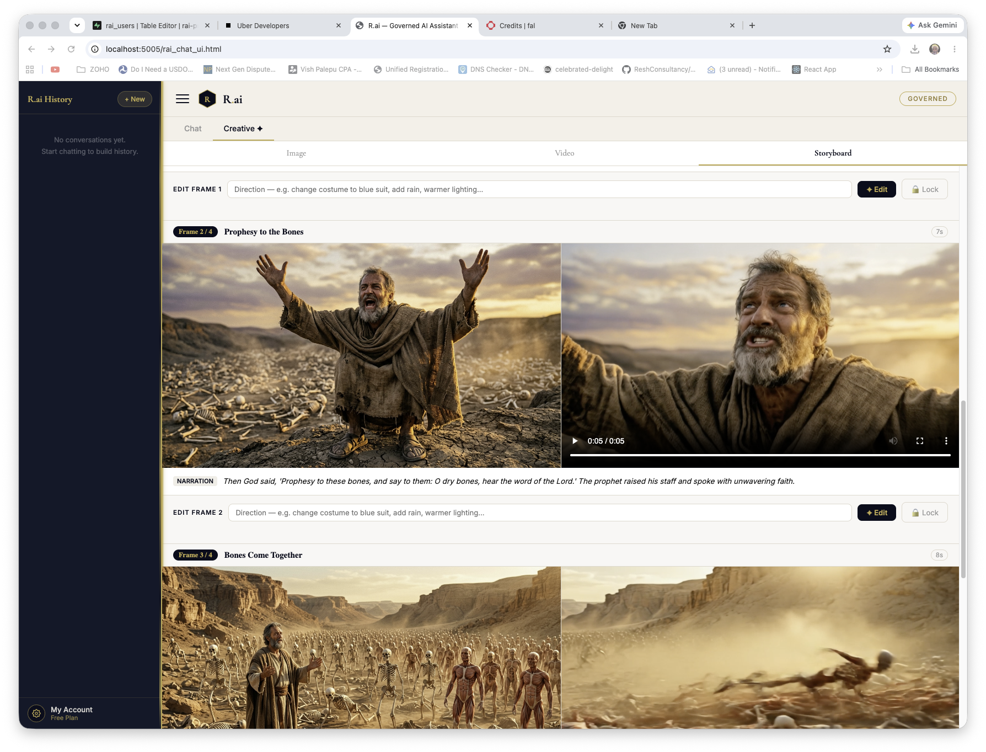The image size is (986, 752).
Task: Toggle the Lock button for Frame 1
Action: 925,189
